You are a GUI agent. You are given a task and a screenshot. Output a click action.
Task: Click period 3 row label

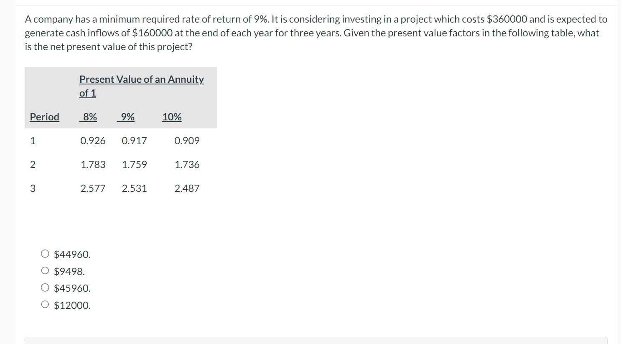click(x=33, y=189)
